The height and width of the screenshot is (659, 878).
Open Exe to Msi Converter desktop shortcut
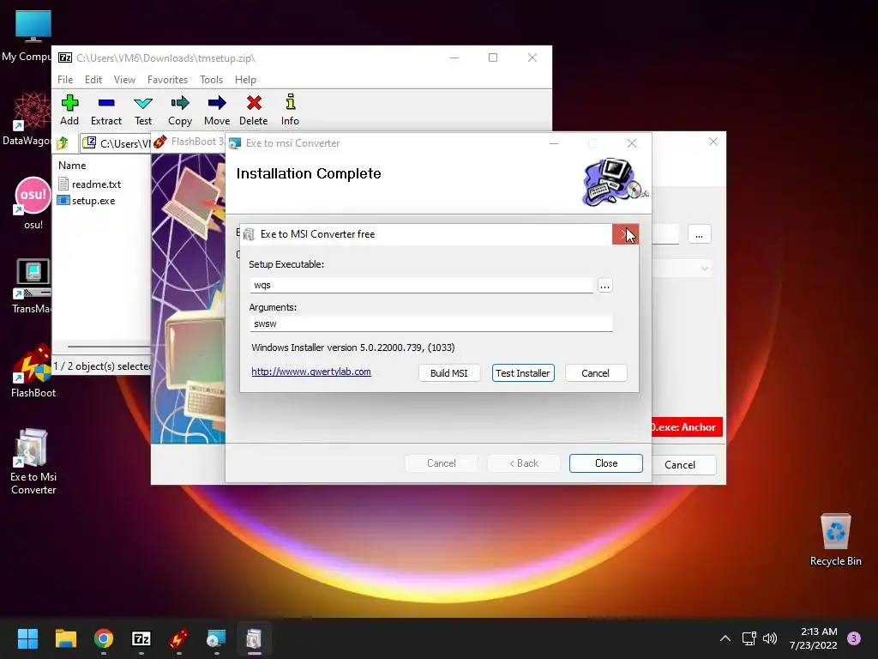[33, 461]
